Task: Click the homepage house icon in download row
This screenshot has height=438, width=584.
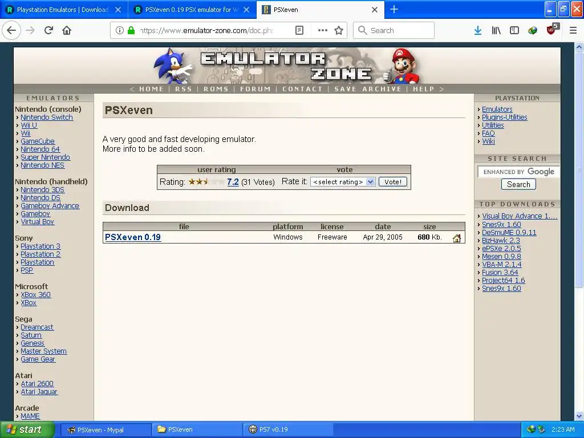Action: (x=457, y=238)
